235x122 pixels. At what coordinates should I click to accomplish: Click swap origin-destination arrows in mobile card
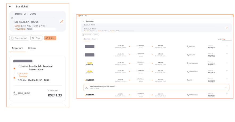(12, 18)
